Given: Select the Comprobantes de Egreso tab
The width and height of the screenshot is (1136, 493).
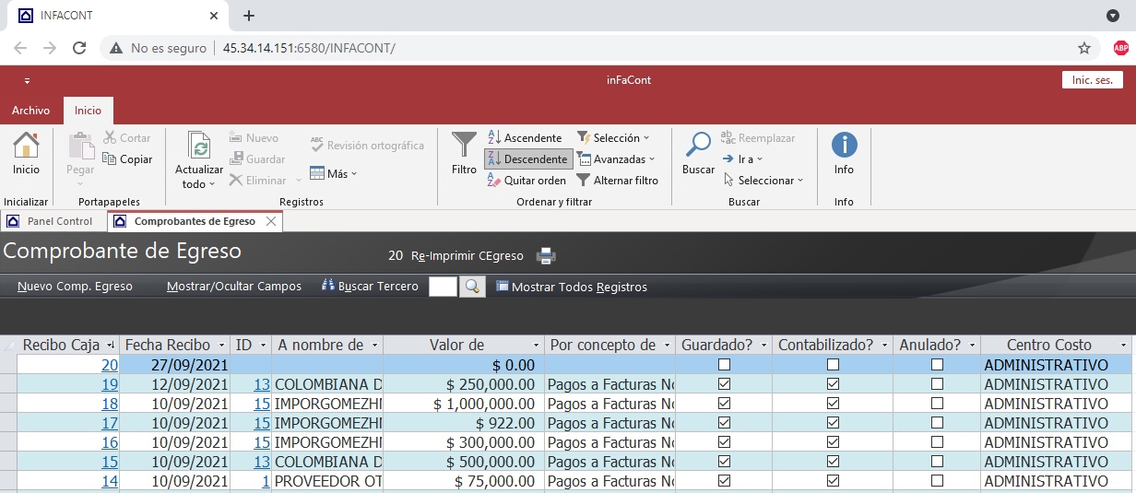Looking at the screenshot, I should pyautogui.click(x=195, y=221).
